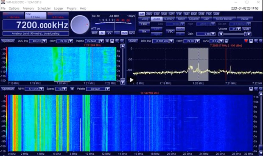Select DRM demodulation mode
263x156 pixels.
(201, 14)
